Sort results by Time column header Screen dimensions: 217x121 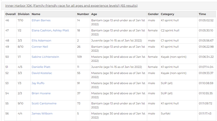tap(202, 14)
